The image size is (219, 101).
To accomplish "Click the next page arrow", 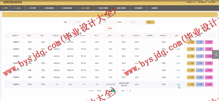I will coord(117,91).
